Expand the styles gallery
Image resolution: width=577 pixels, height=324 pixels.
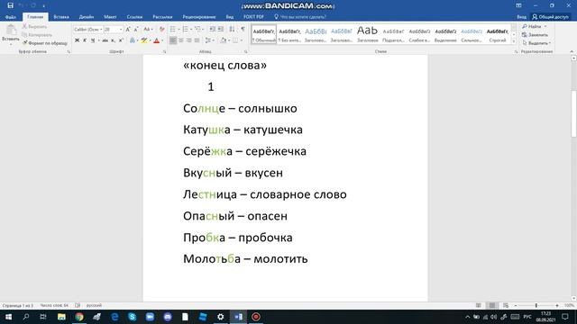514,41
